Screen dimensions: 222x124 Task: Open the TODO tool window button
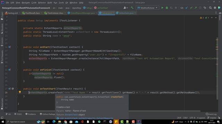[18, 114]
